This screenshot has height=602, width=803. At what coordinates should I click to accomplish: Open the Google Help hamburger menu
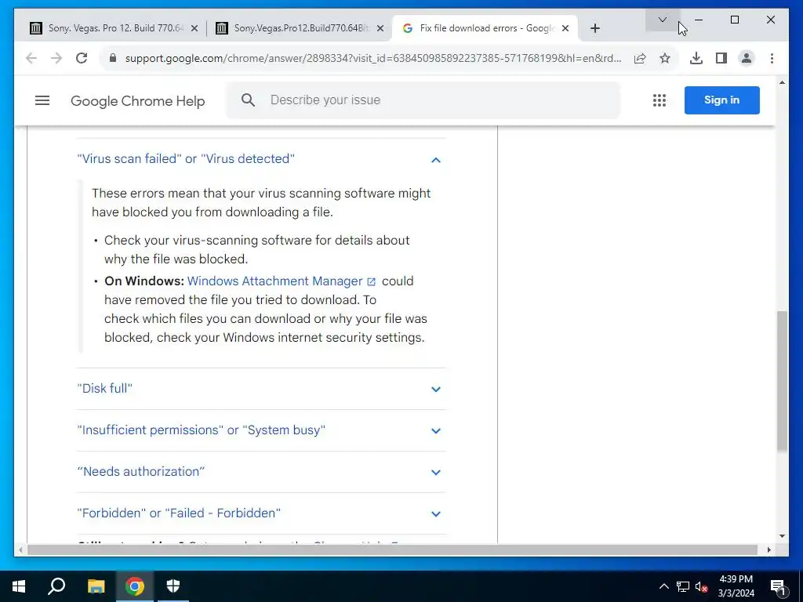pyautogui.click(x=42, y=100)
